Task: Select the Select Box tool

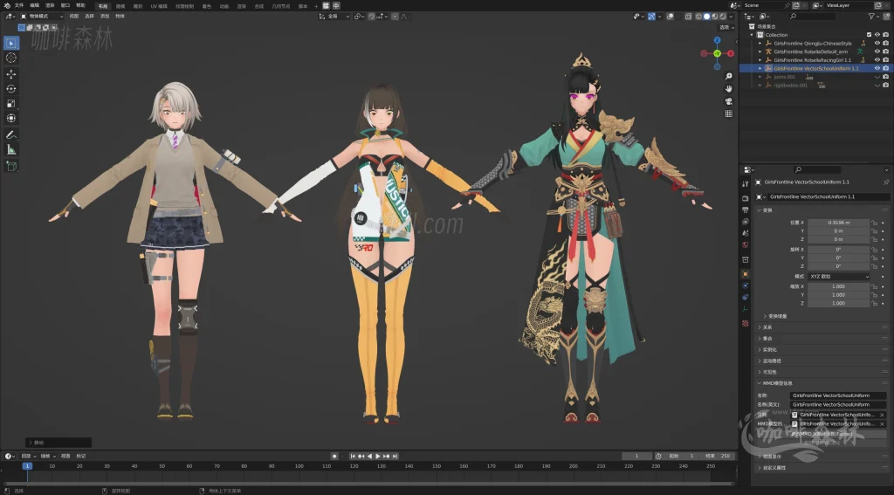Action: coord(10,43)
